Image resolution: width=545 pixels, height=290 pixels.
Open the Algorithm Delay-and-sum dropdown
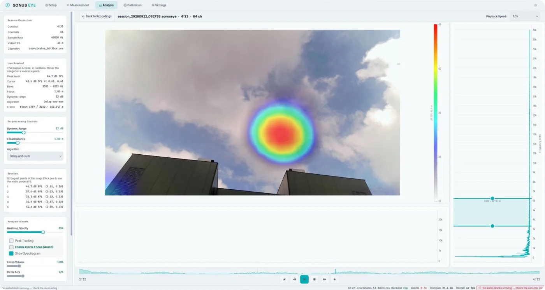35,156
